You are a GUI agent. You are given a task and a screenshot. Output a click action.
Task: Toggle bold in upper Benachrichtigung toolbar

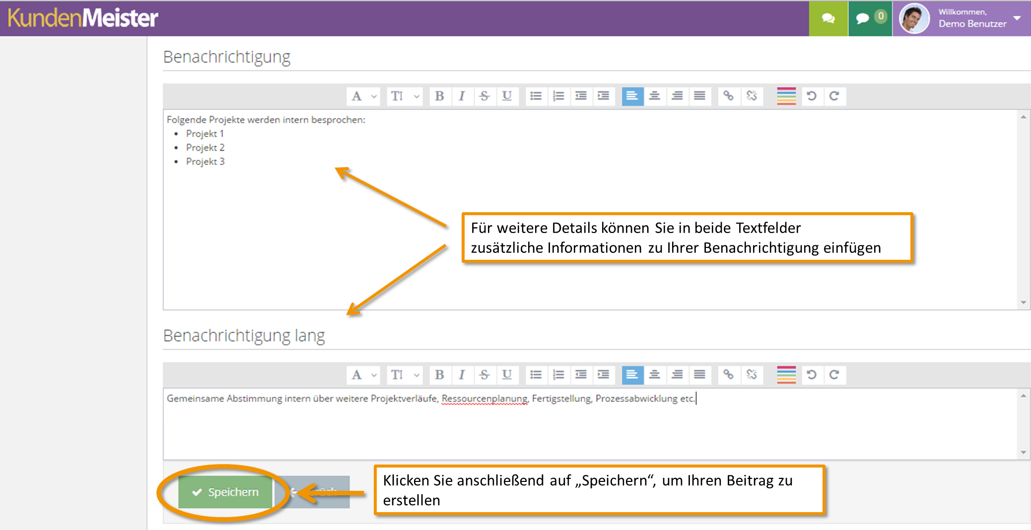(x=439, y=96)
